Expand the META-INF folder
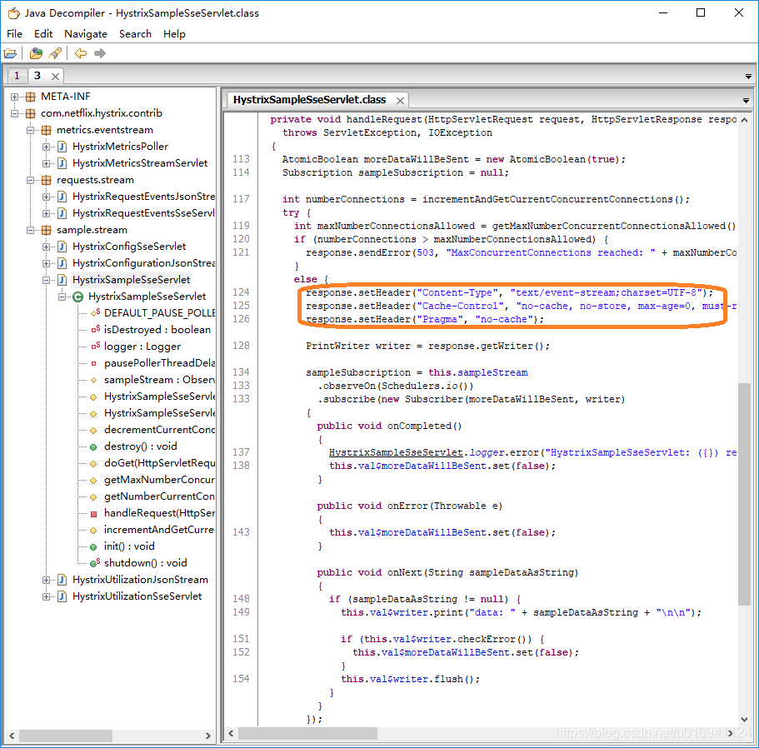 tap(14, 97)
